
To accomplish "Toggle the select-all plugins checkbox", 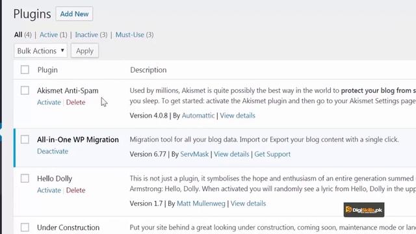I will [25, 70].
